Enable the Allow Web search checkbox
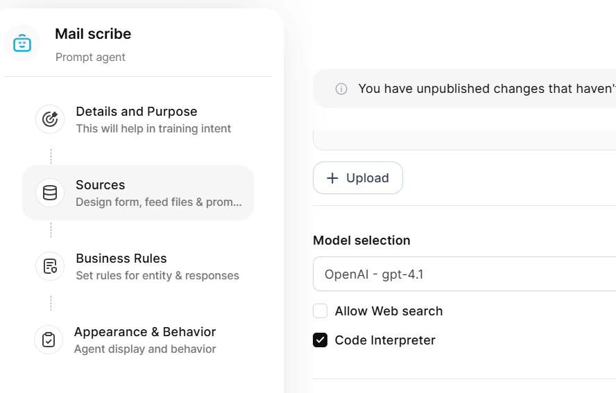This screenshot has height=393, width=616. click(x=320, y=311)
